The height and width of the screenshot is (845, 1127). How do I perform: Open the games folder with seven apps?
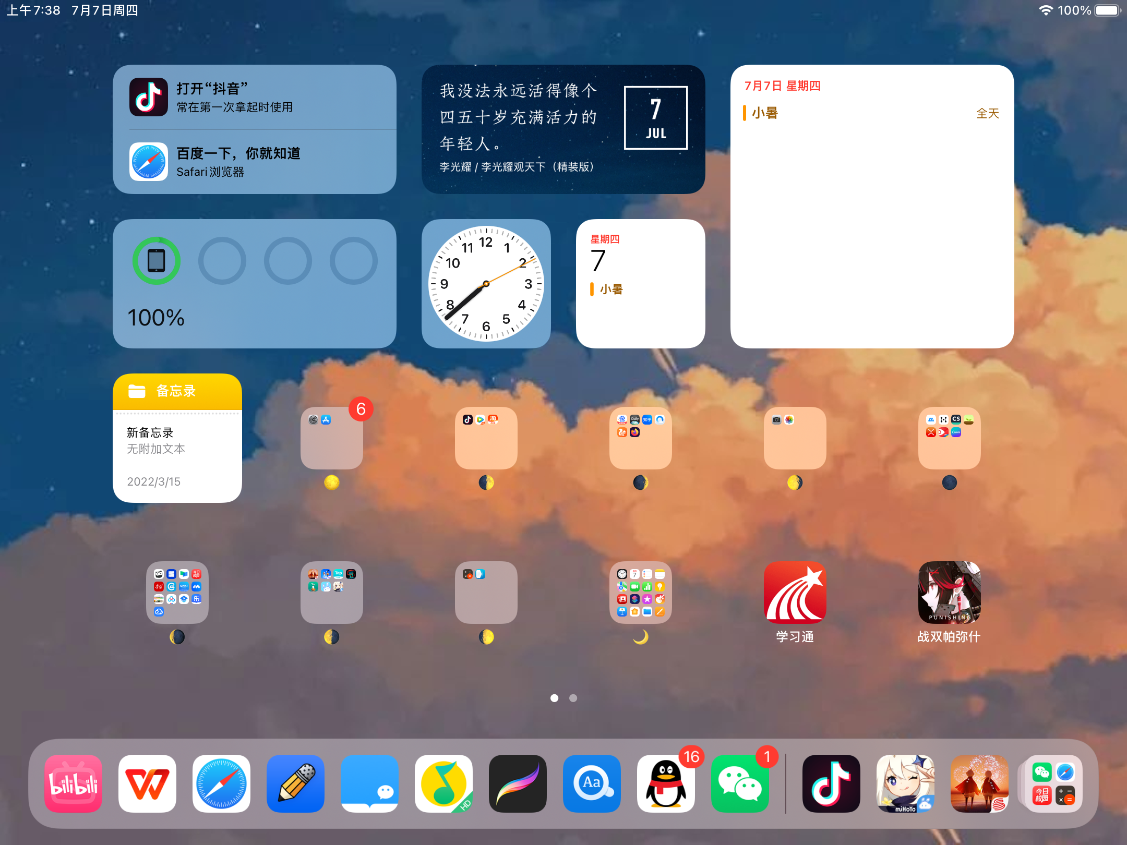(x=332, y=593)
